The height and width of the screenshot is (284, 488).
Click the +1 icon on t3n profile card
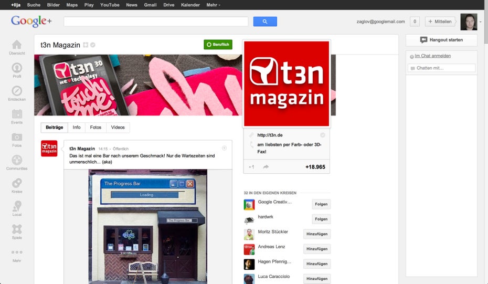click(x=251, y=167)
